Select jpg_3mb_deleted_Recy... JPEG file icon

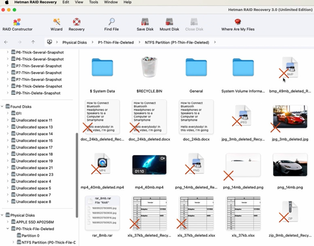243,116
